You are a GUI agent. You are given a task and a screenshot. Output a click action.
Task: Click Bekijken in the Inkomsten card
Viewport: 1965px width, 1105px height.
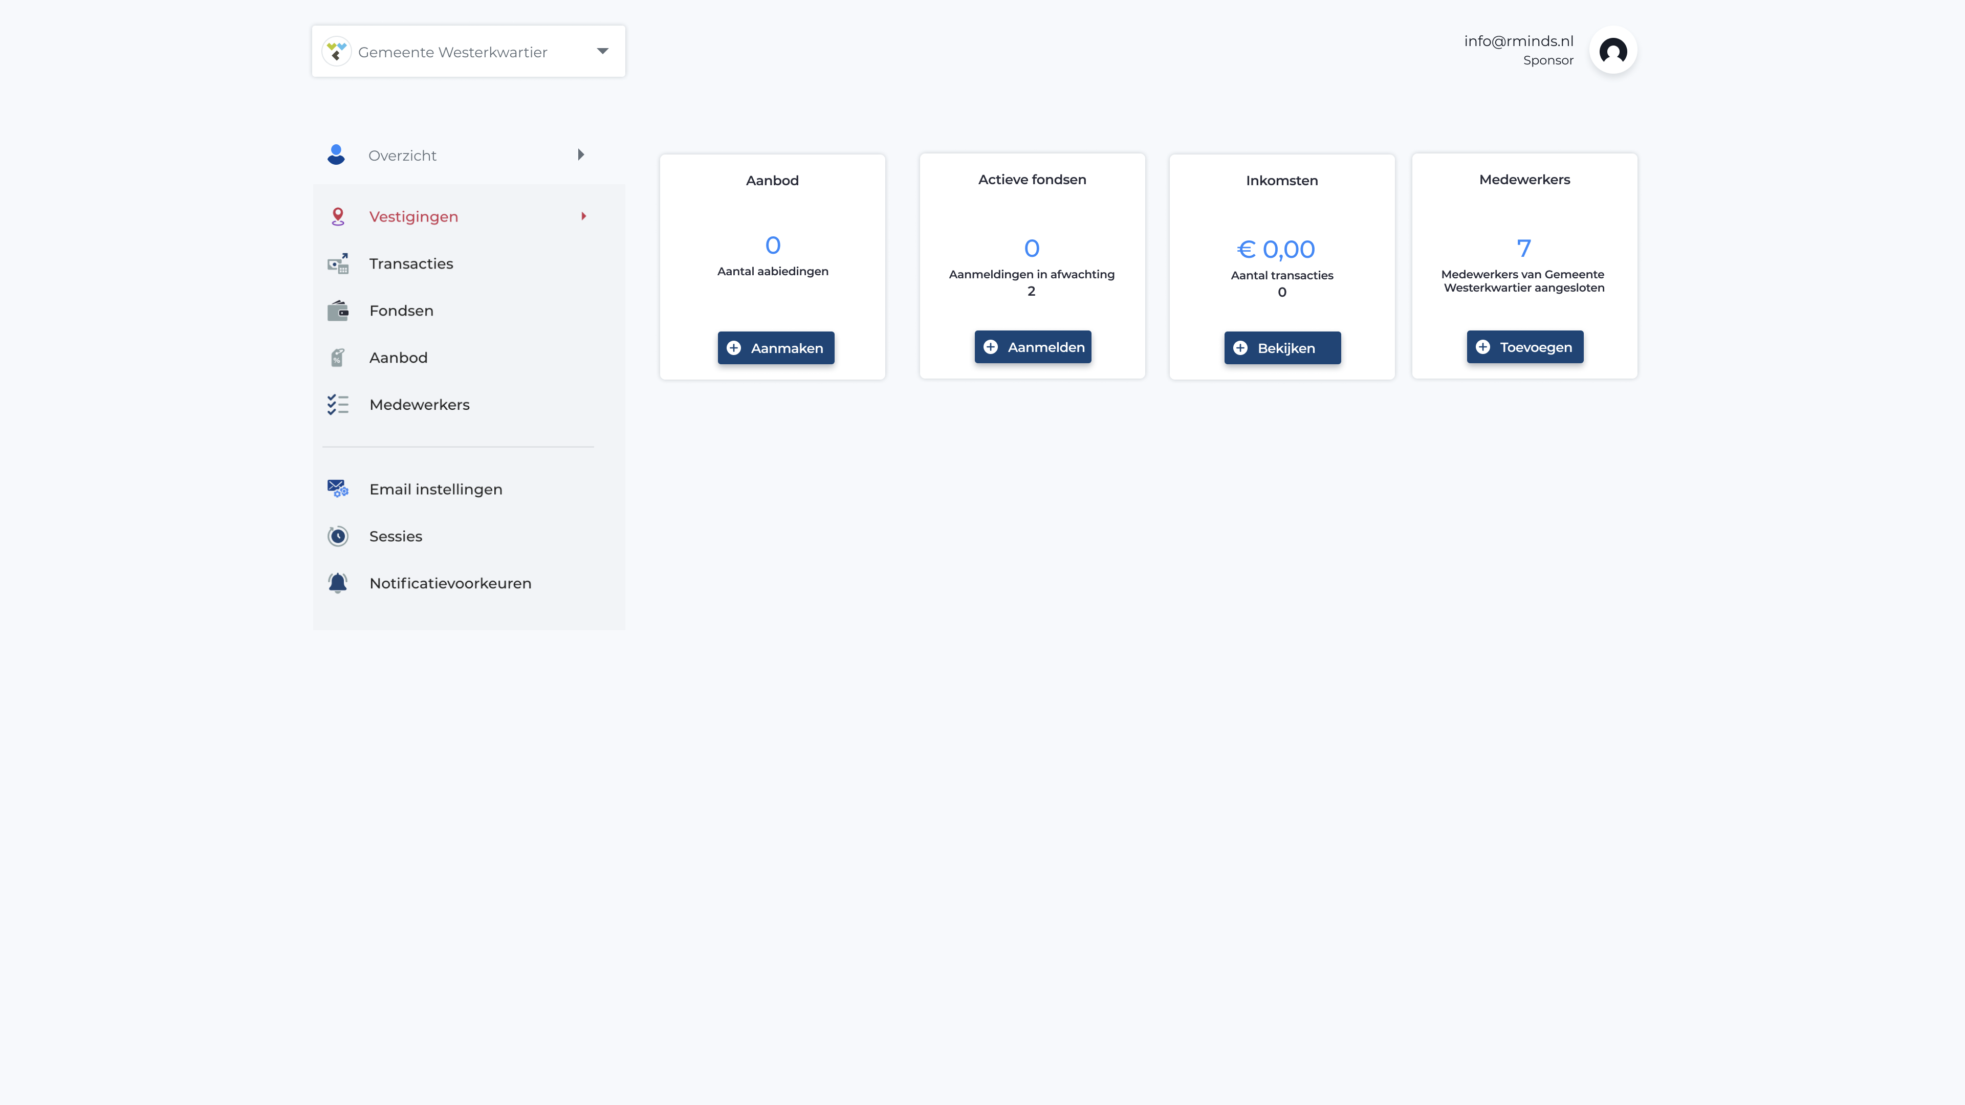tap(1281, 348)
